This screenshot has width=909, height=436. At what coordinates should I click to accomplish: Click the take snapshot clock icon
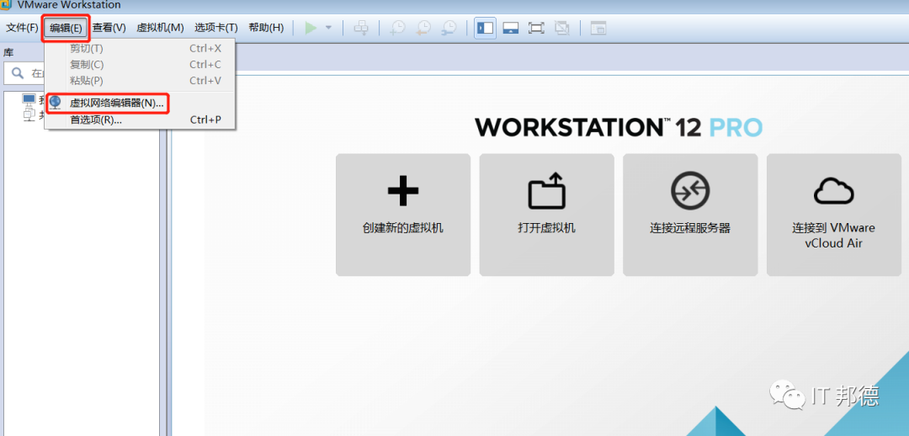click(397, 28)
